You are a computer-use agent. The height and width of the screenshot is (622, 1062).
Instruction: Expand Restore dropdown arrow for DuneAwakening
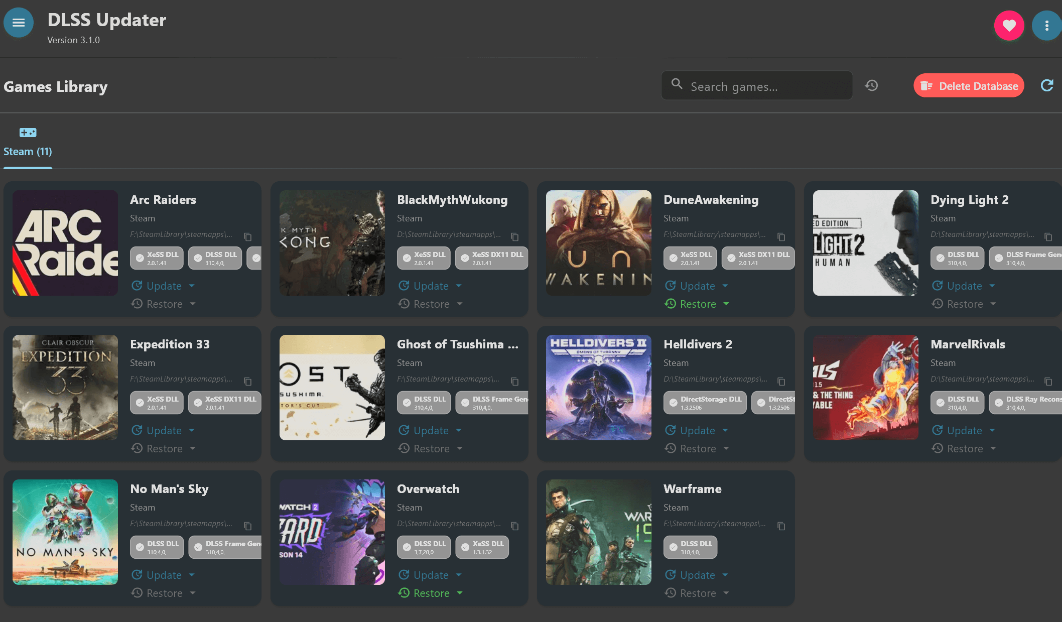click(x=726, y=304)
